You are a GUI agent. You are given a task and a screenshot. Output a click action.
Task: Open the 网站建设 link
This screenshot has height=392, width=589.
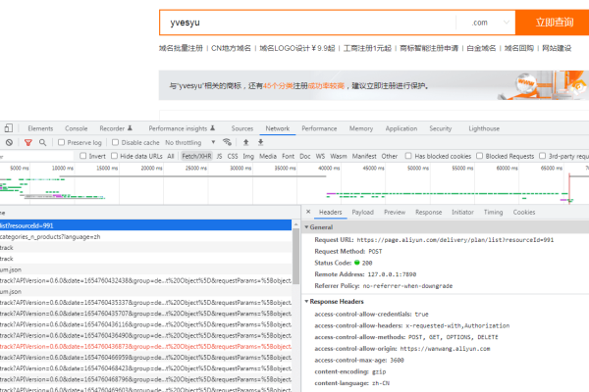tap(557, 48)
